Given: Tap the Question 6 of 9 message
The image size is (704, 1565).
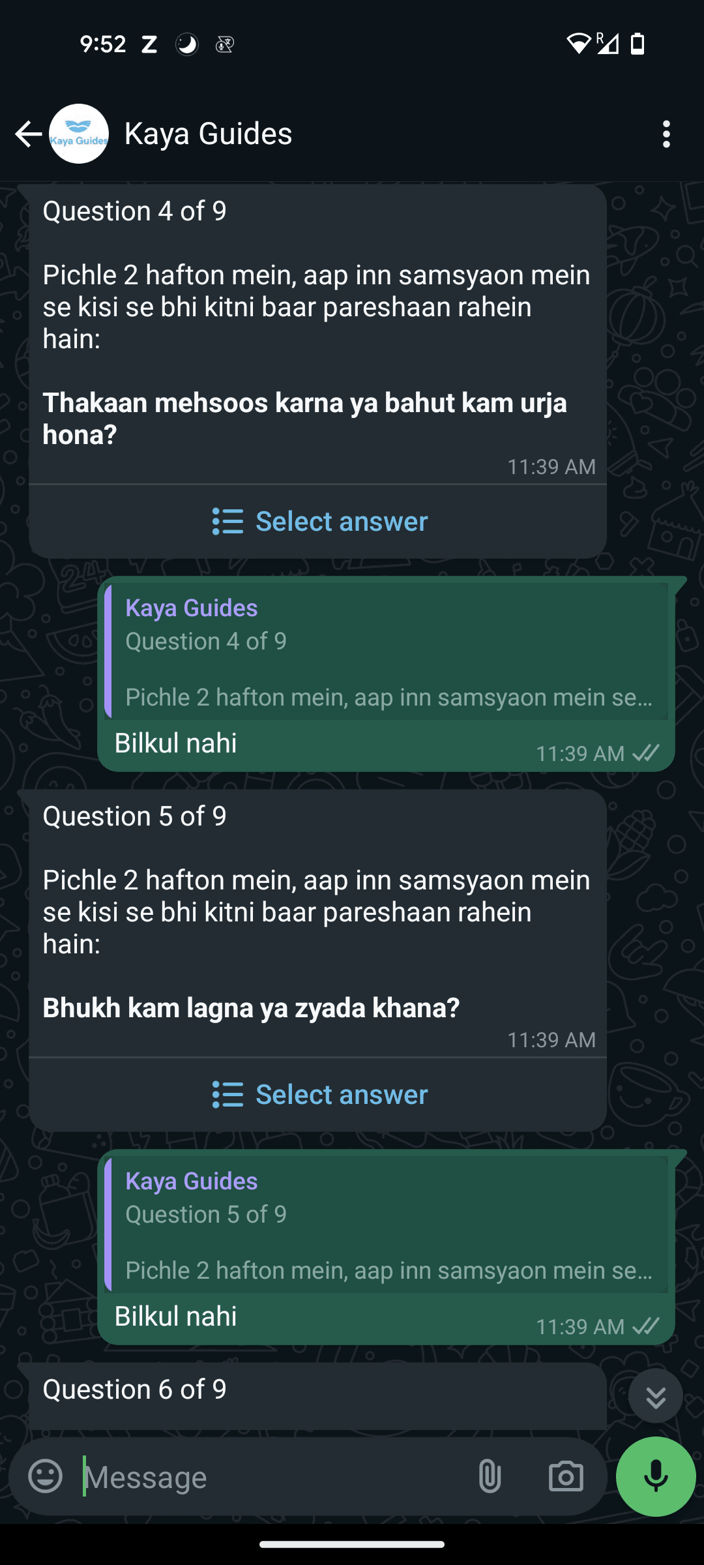Looking at the screenshot, I should click(318, 1396).
